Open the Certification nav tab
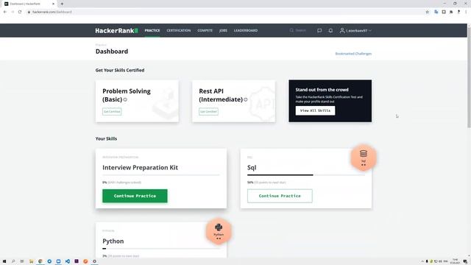The height and width of the screenshot is (265, 471). click(178, 30)
